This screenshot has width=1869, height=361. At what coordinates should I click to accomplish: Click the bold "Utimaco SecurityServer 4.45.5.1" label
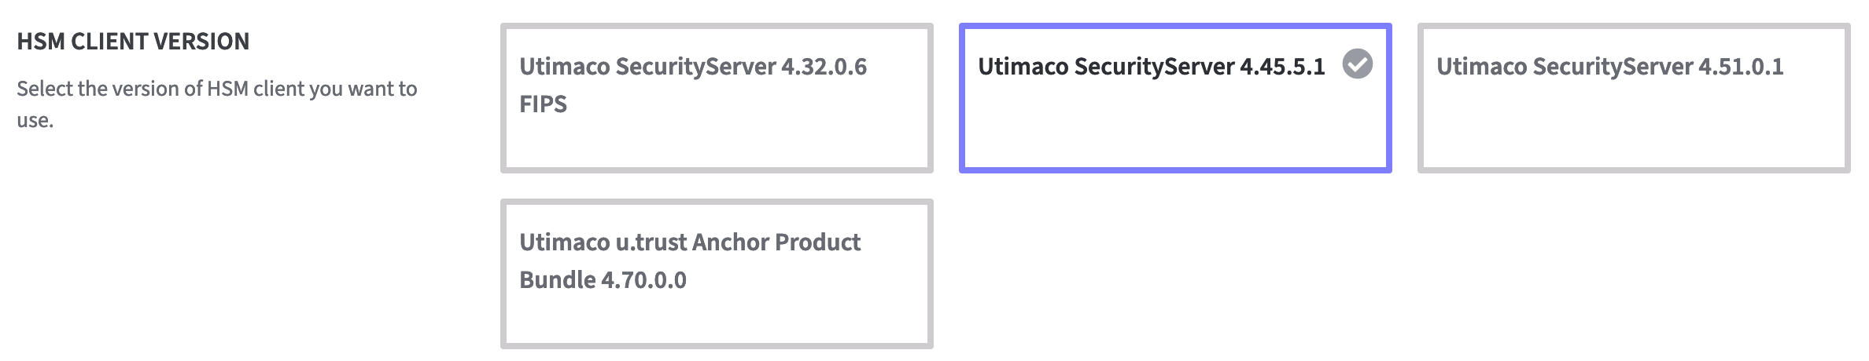pos(1151,67)
